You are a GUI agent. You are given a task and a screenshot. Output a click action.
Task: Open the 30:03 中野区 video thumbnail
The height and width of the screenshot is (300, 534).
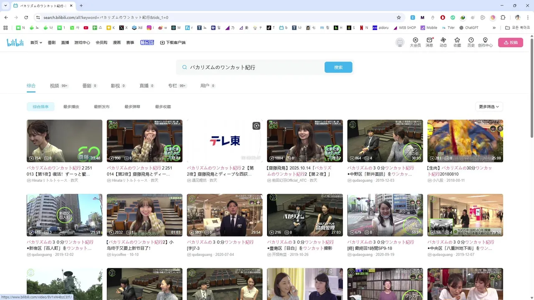click(x=385, y=141)
